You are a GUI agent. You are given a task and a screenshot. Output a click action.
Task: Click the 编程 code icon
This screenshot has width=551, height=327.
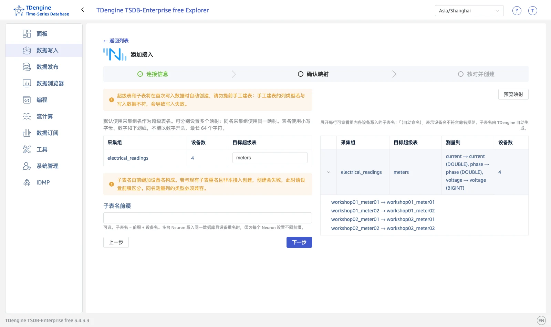point(27,100)
